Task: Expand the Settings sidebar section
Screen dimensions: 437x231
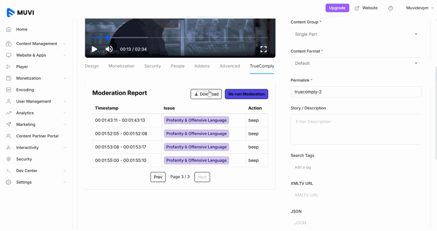Action: (x=24, y=182)
